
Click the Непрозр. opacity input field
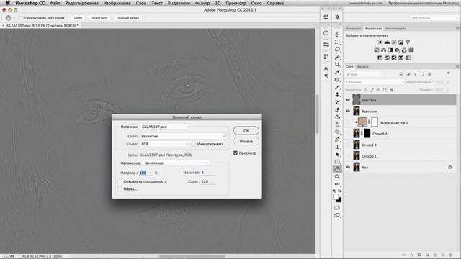tap(146, 173)
